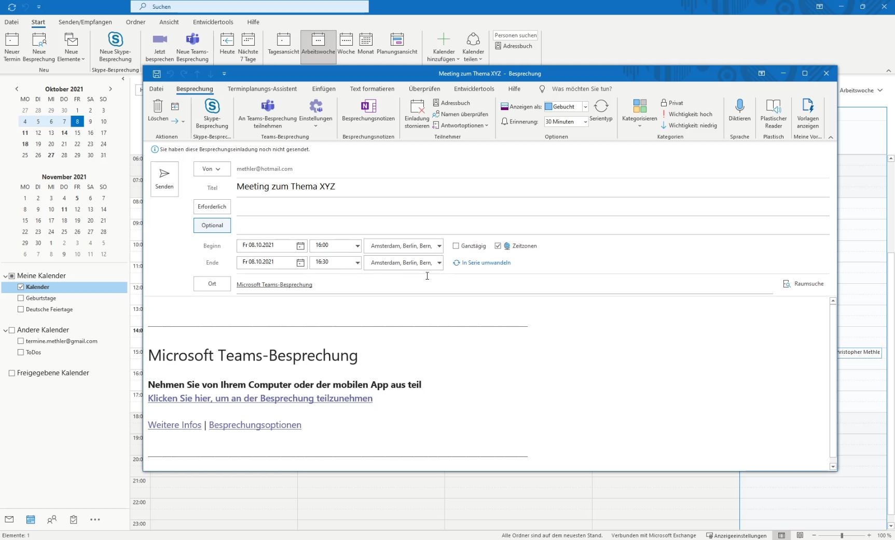
Task: Open Anzeigen als Gebucht dropdown
Action: pos(585,107)
